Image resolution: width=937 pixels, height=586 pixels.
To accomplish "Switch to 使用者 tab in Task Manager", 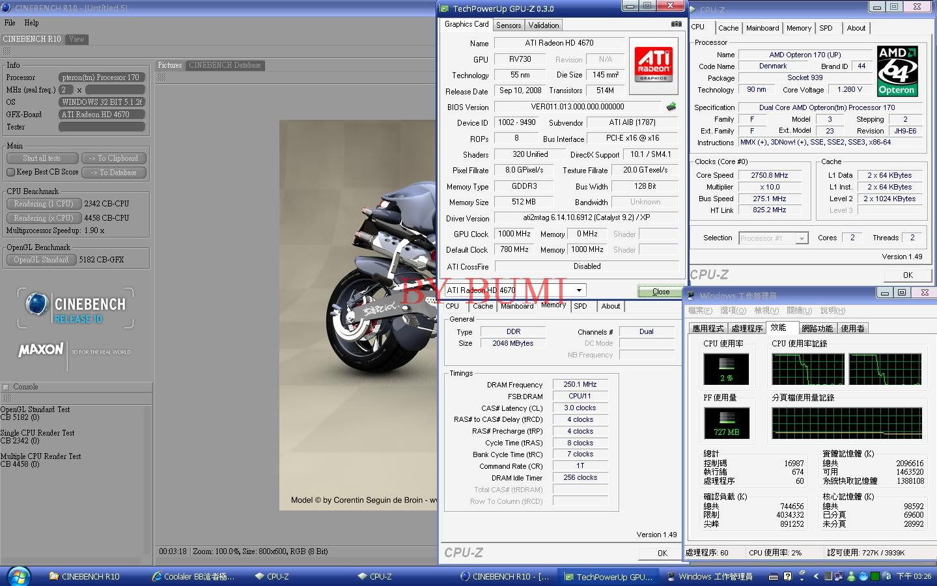I will point(853,328).
